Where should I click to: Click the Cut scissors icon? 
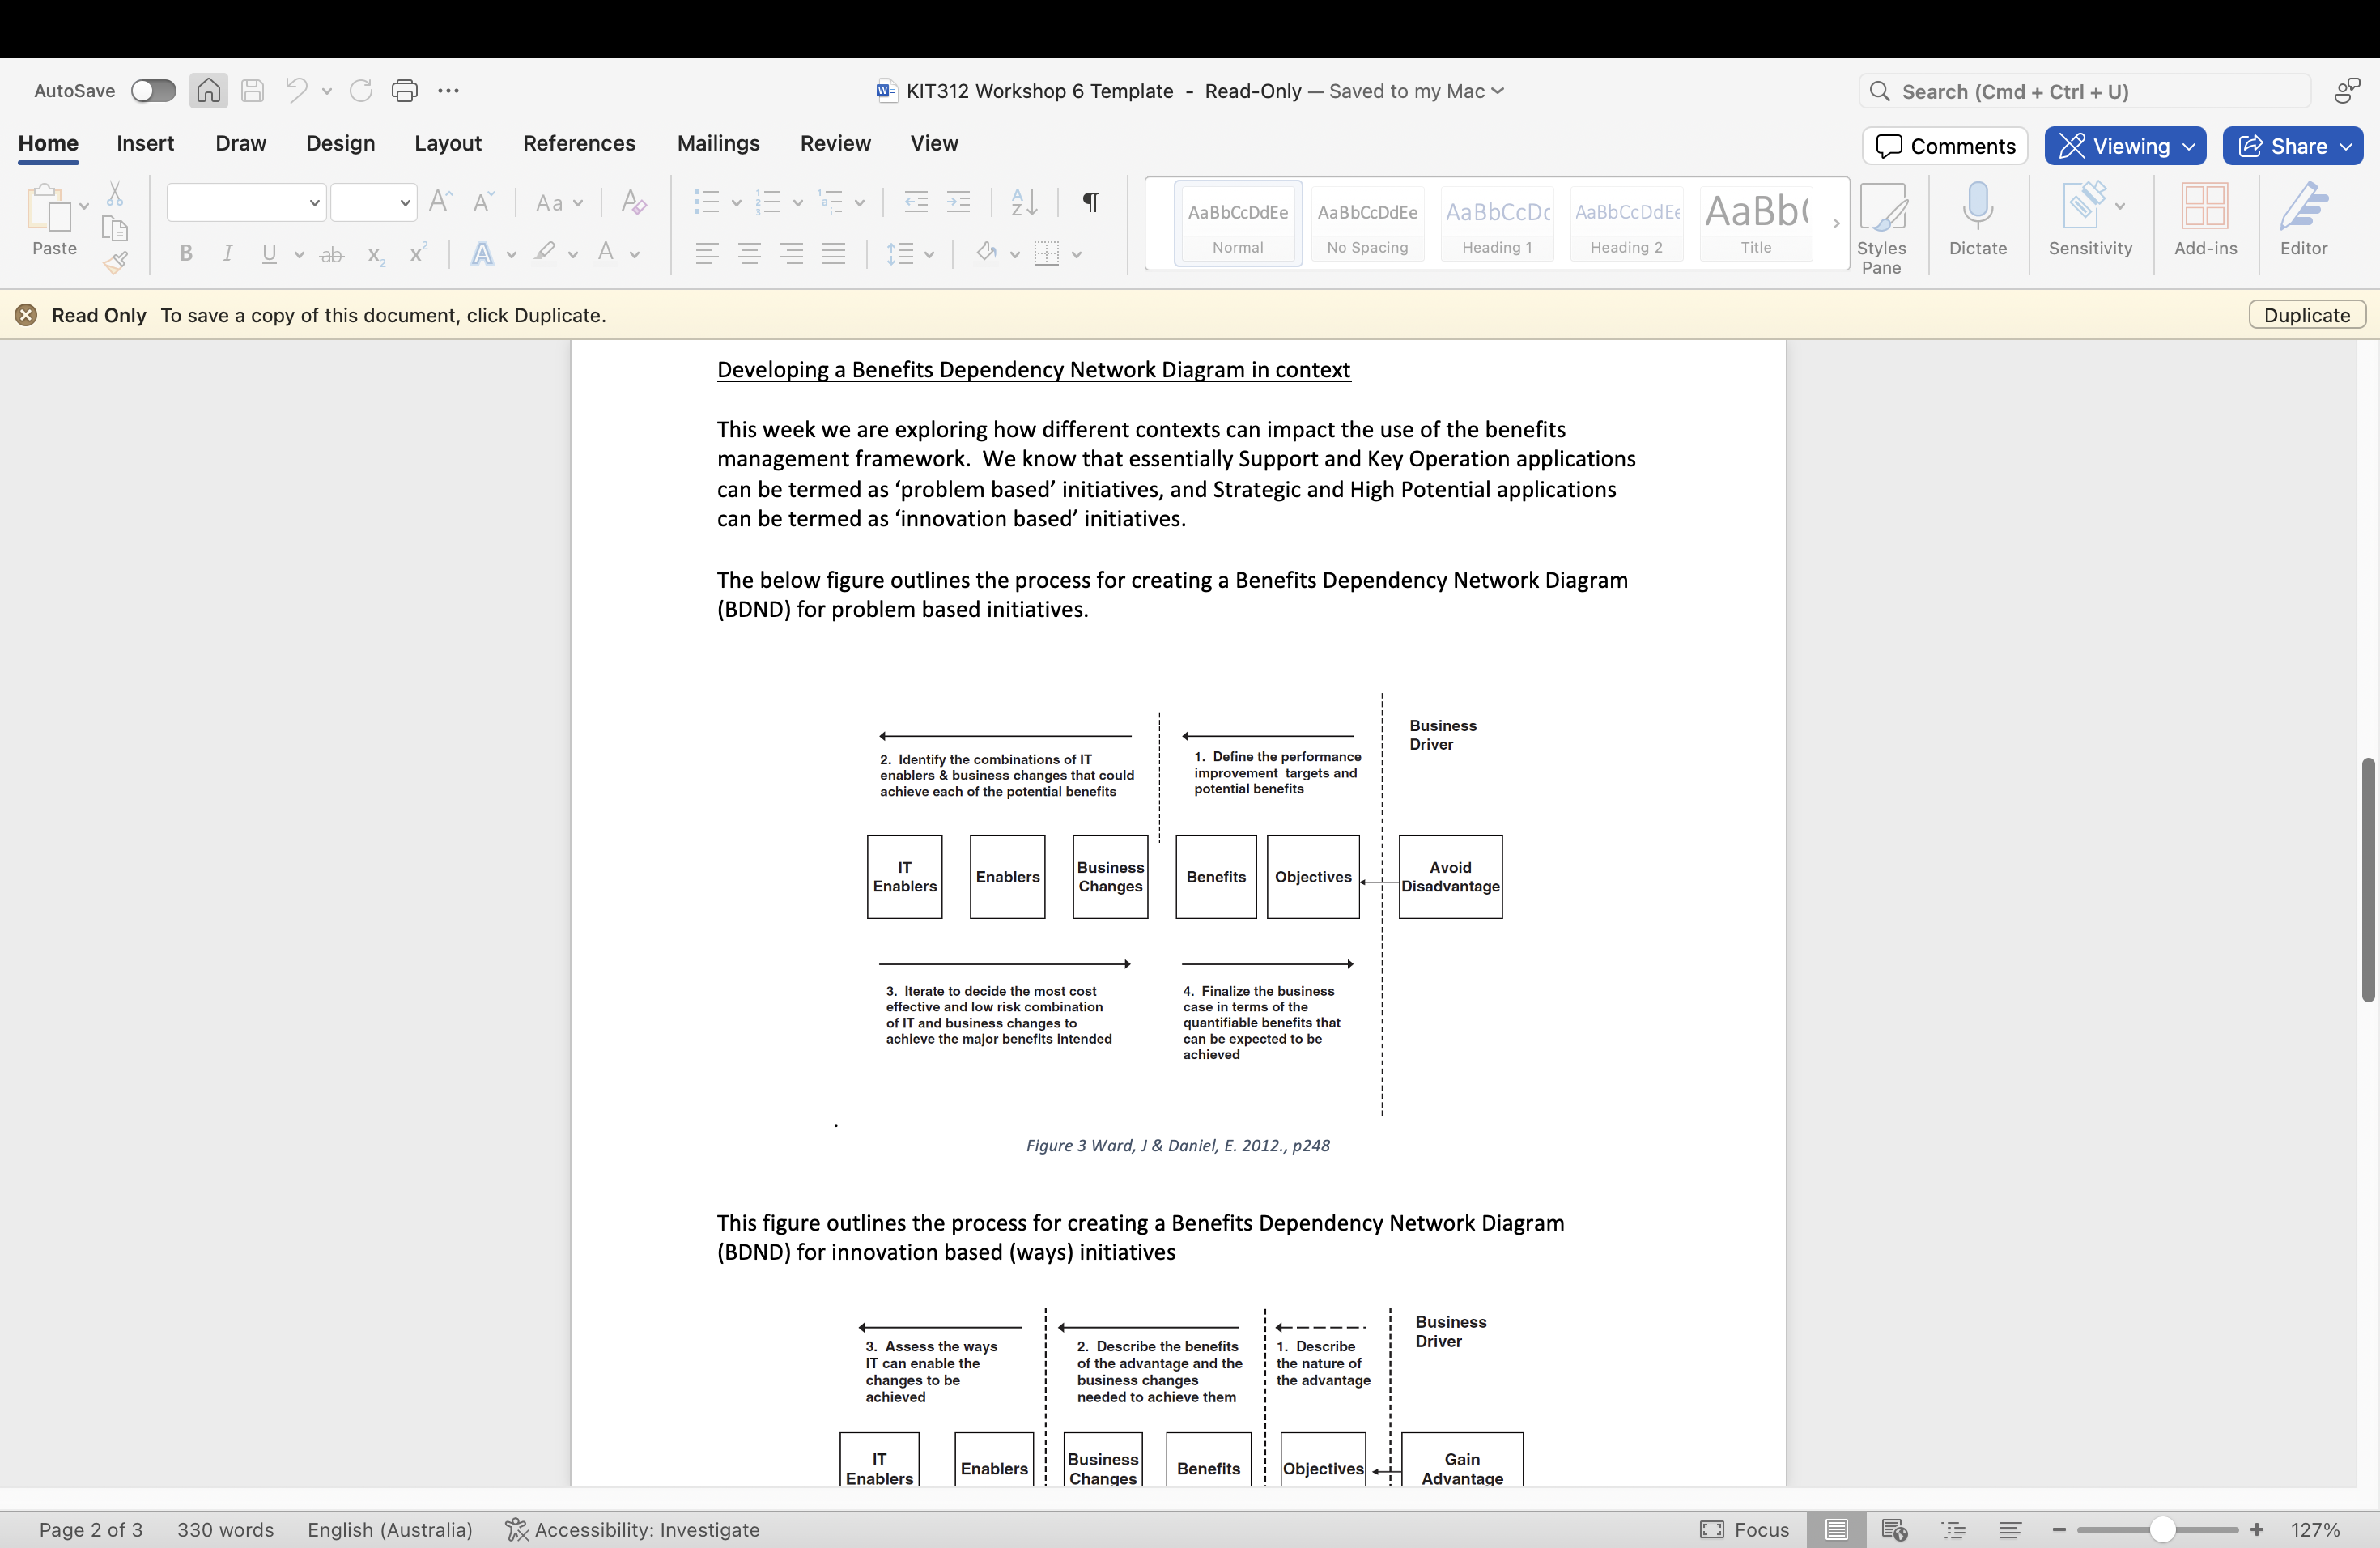(x=115, y=193)
